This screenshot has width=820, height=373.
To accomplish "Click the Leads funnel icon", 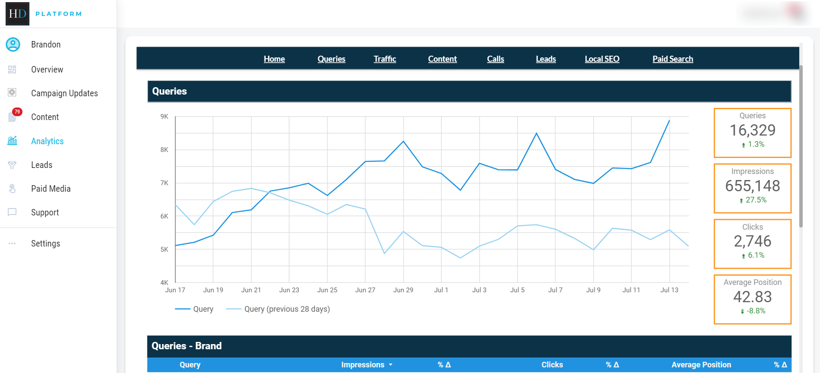I will point(12,165).
